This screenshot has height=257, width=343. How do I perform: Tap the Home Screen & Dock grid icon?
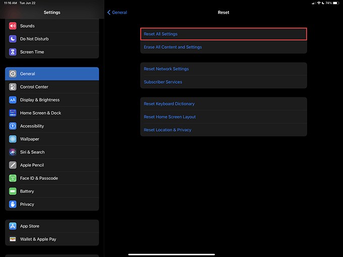coord(13,113)
